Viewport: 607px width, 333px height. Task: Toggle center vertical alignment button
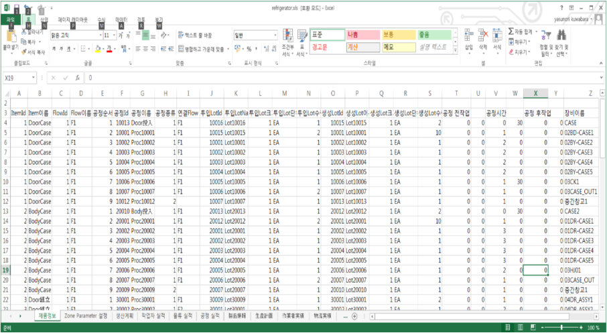145,35
